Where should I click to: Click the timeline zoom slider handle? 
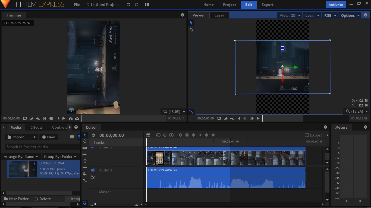coord(95,204)
